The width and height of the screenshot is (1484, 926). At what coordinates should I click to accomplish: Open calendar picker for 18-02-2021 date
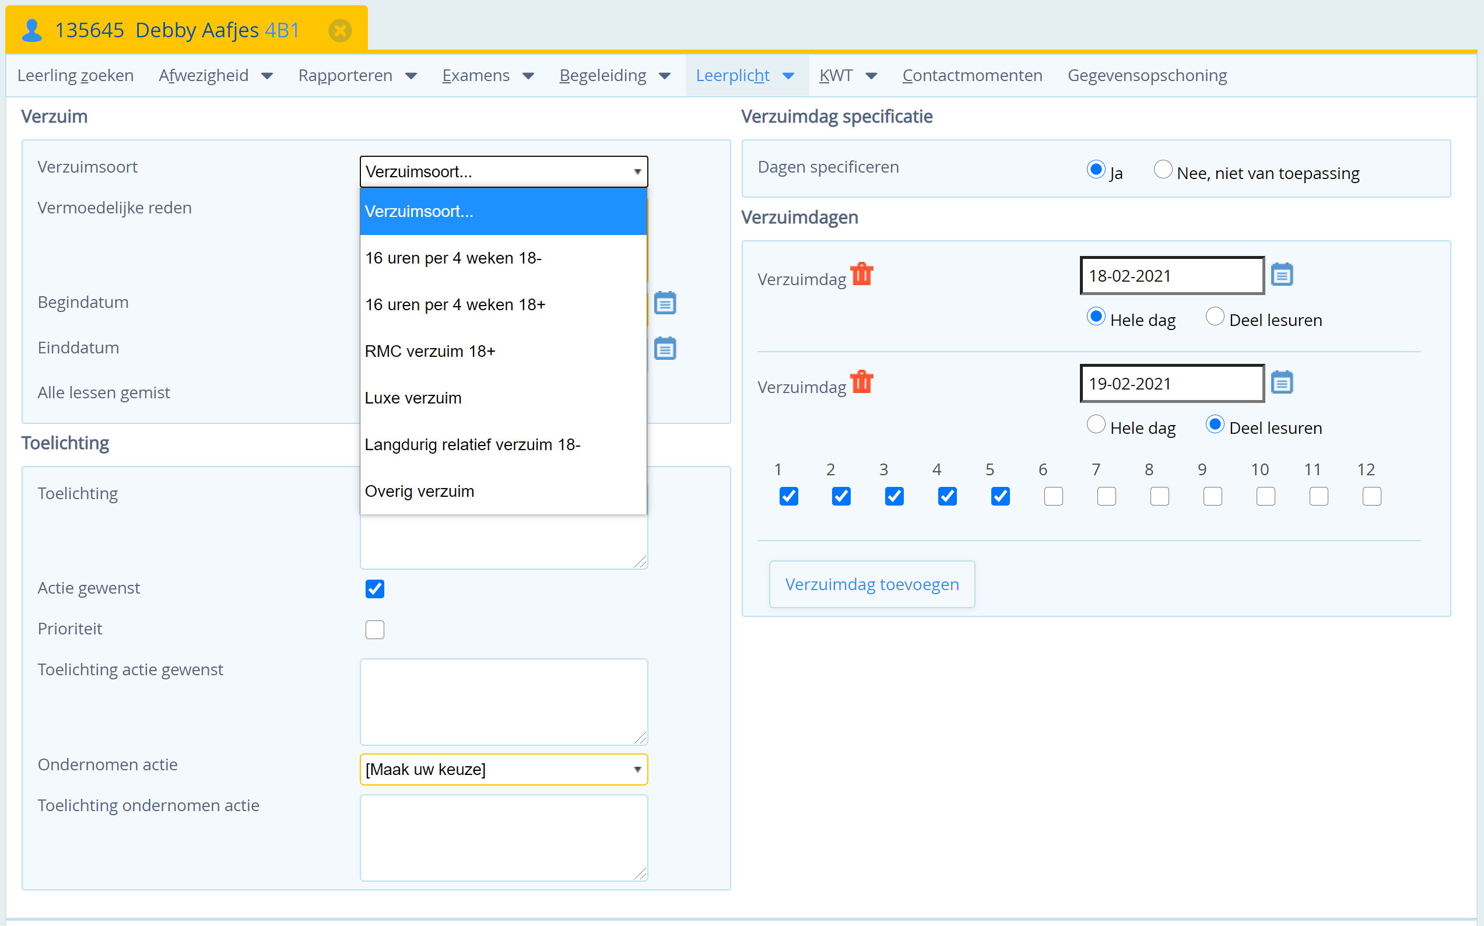tap(1282, 275)
